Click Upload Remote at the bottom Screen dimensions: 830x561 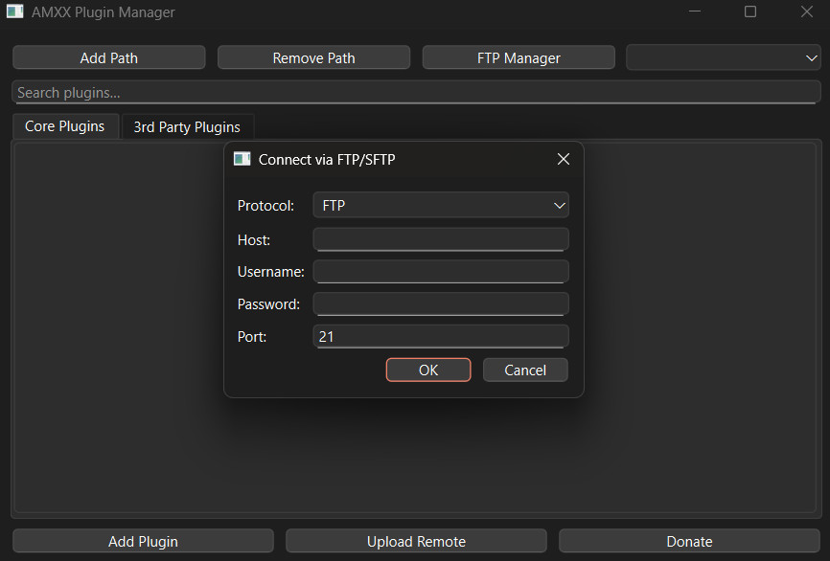[x=416, y=541]
